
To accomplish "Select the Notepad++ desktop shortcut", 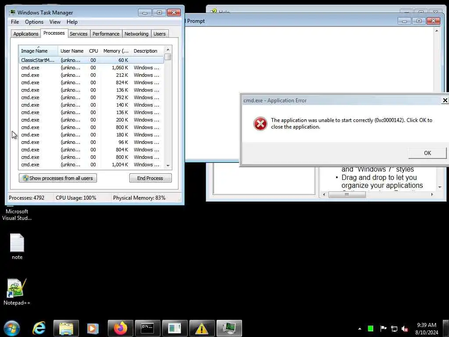I will tap(17, 291).
